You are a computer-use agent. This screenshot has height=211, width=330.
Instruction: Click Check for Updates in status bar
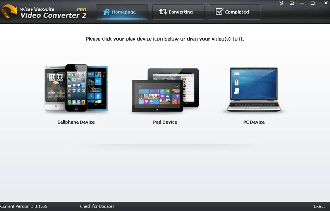(x=97, y=206)
